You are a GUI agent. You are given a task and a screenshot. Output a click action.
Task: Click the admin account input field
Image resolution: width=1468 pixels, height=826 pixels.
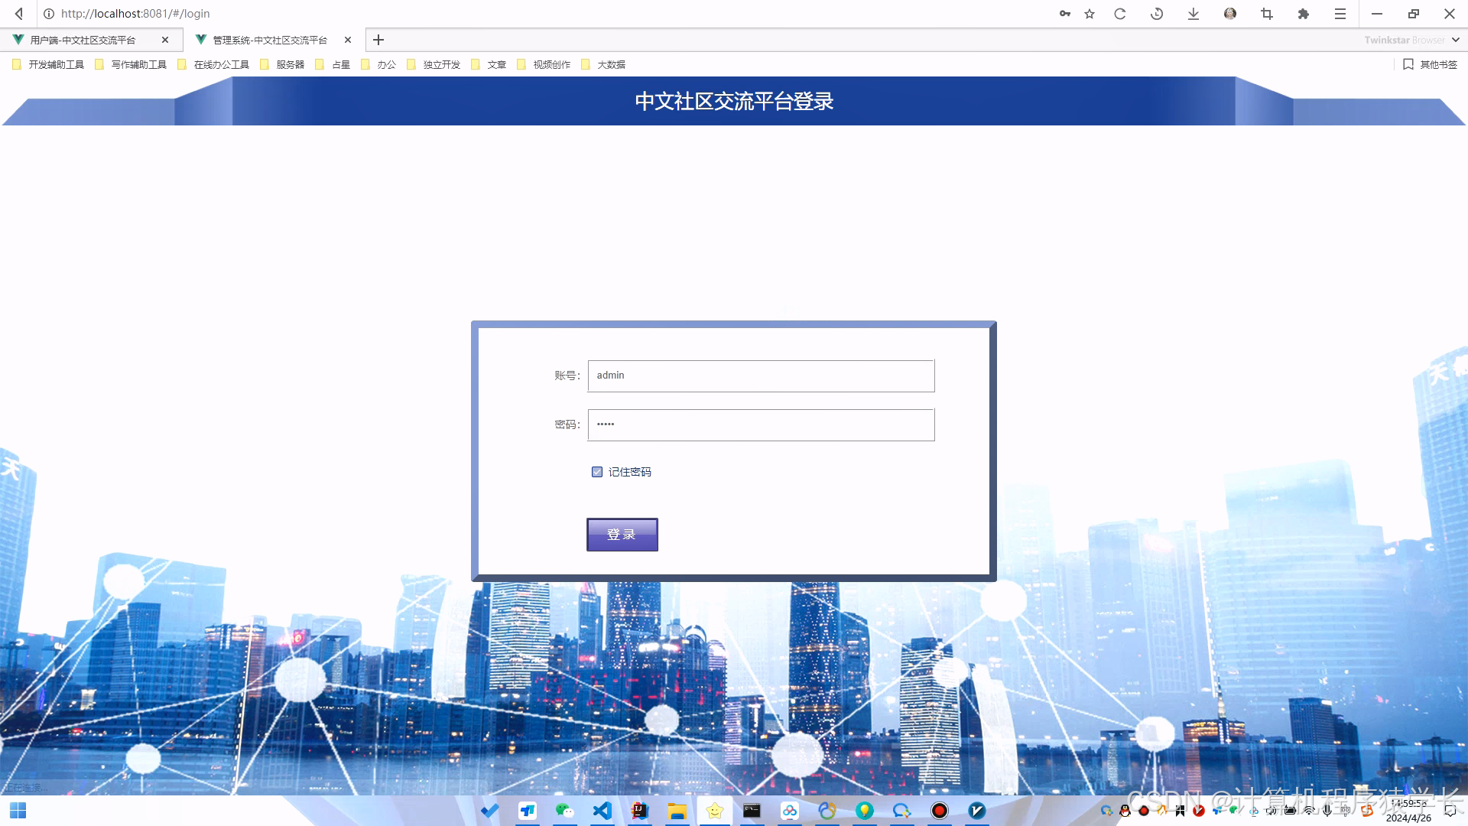760,376
